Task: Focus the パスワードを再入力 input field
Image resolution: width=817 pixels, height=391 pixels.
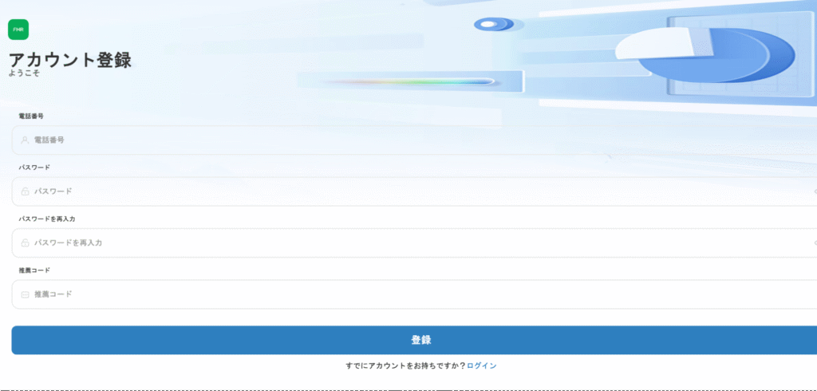Action: (x=414, y=243)
